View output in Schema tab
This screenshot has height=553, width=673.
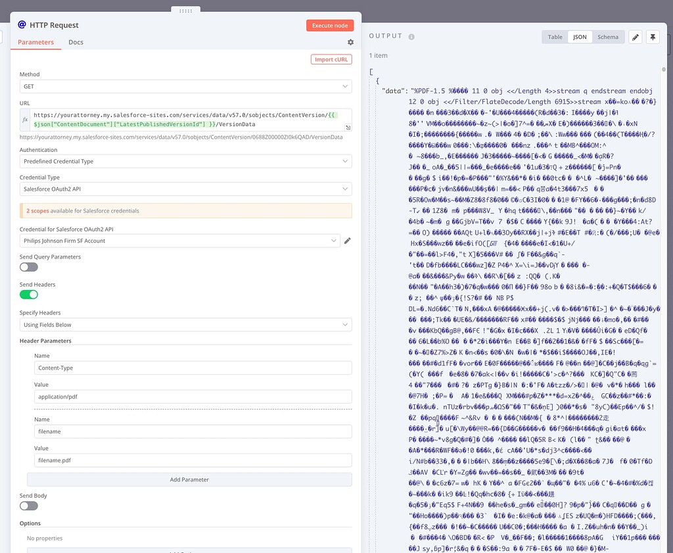point(608,37)
